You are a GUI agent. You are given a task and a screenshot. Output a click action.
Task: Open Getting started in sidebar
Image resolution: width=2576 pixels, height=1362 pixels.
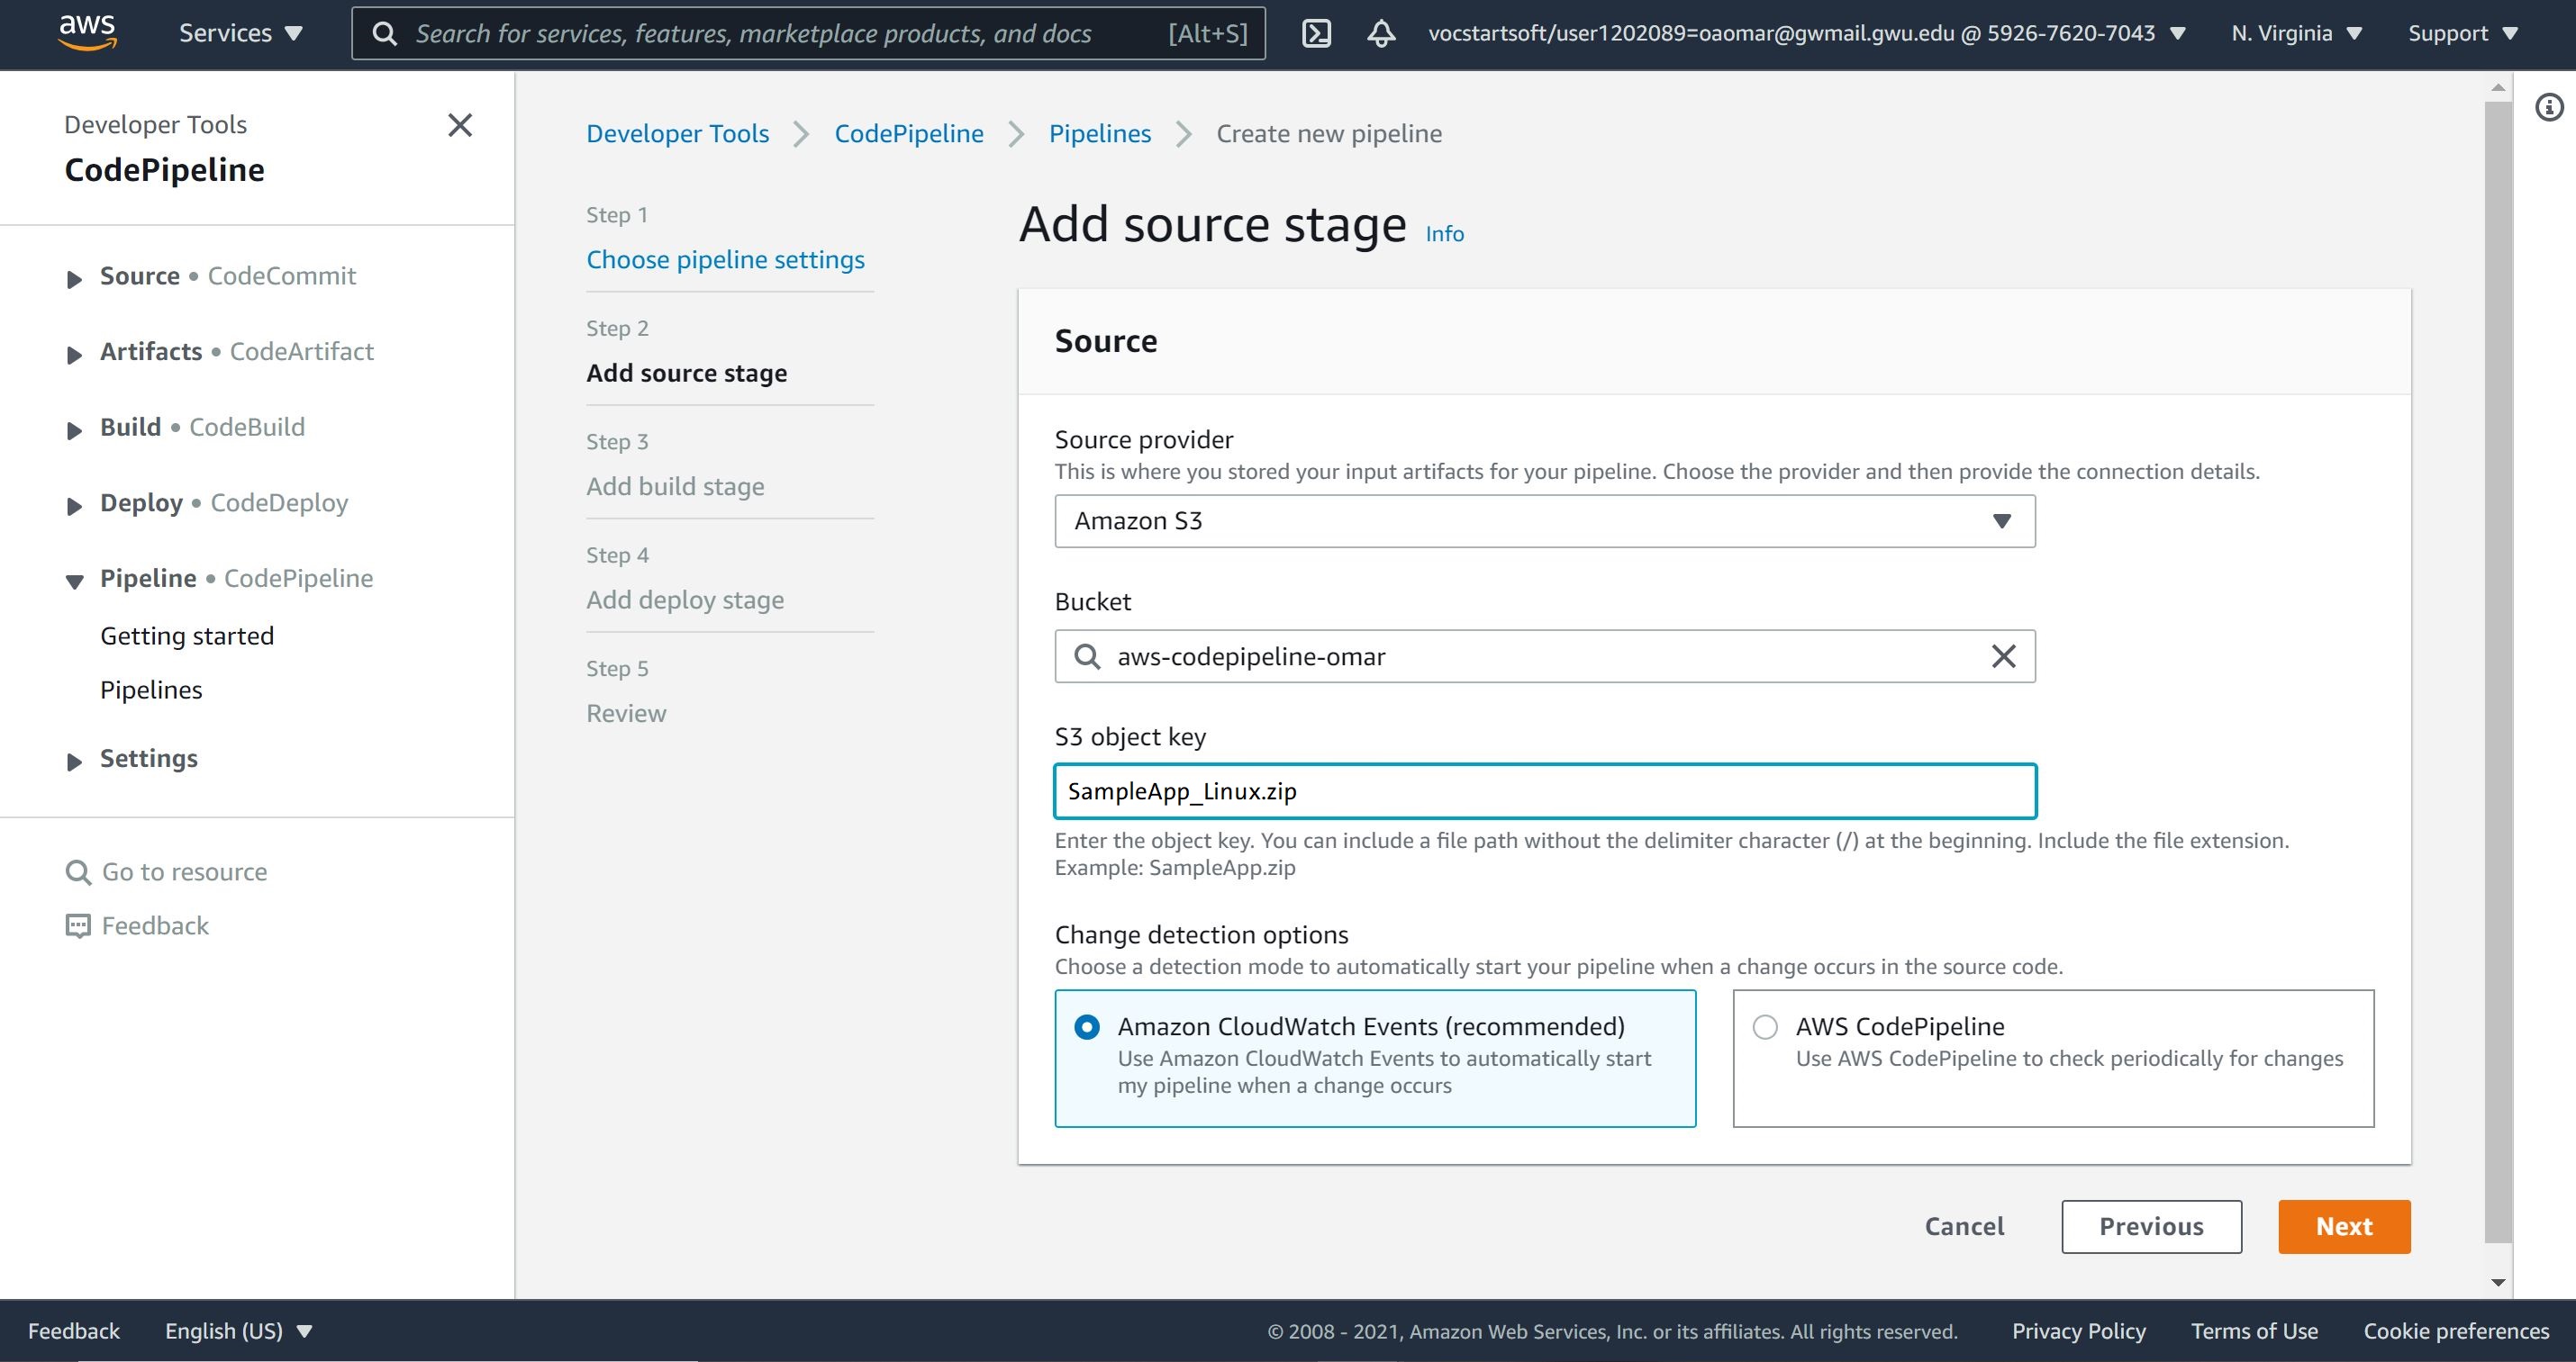[187, 636]
